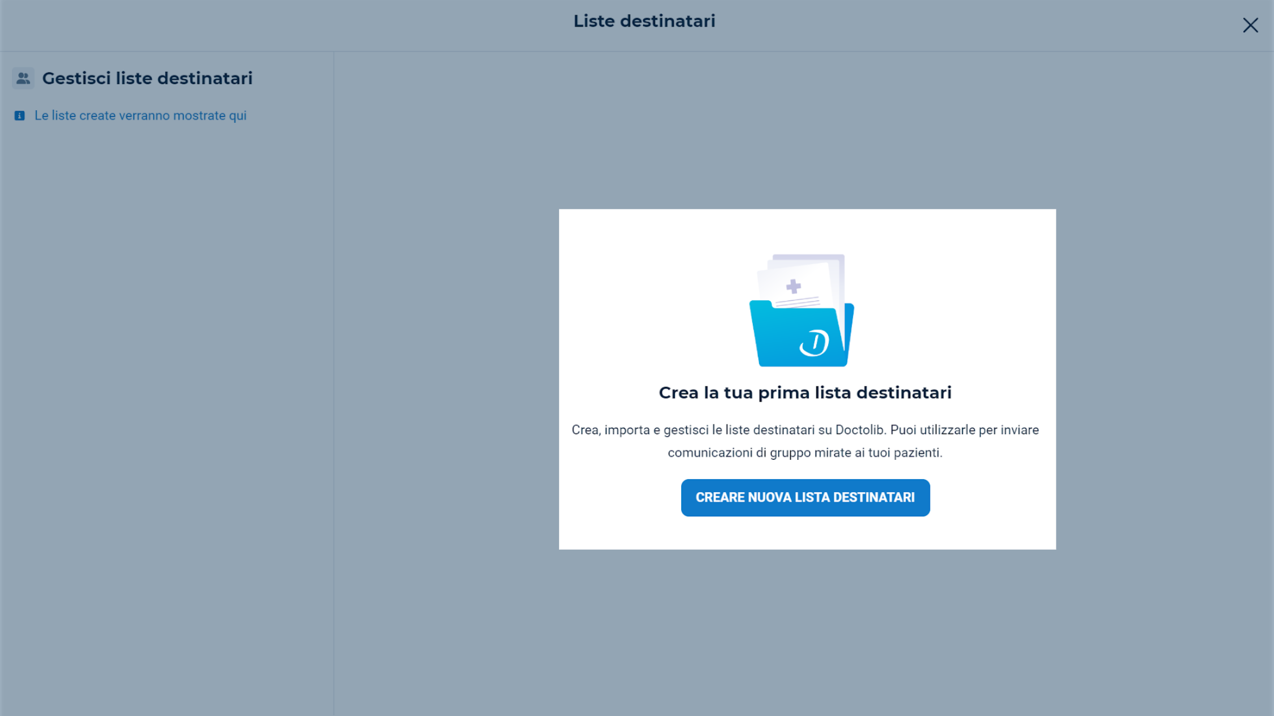This screenshot has height=716, width=1274.
Task: Click the blue info icon in sidebar
Action: 19,115
